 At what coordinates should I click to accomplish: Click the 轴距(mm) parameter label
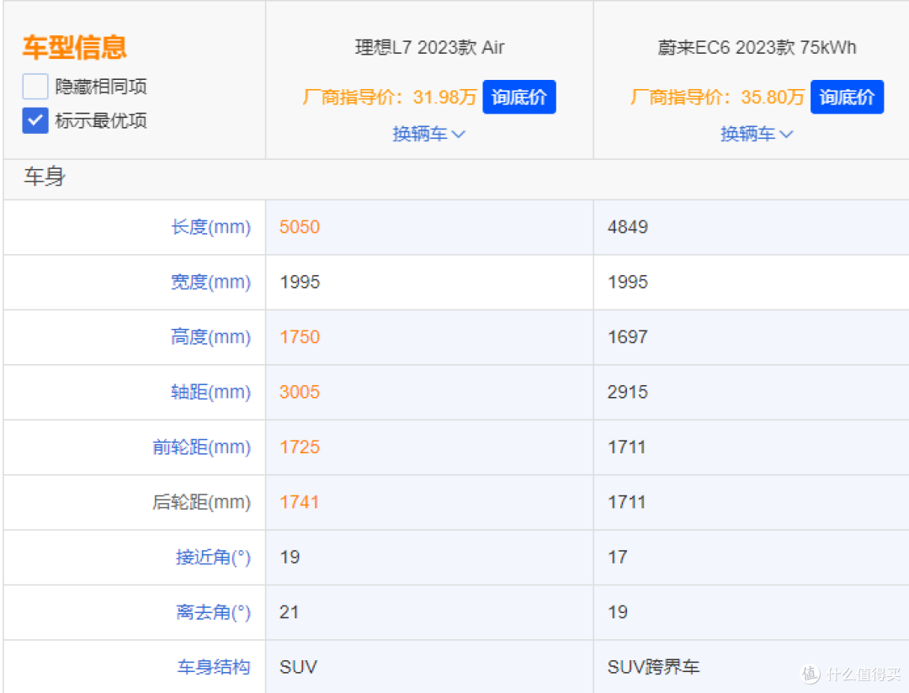point(211,392)
